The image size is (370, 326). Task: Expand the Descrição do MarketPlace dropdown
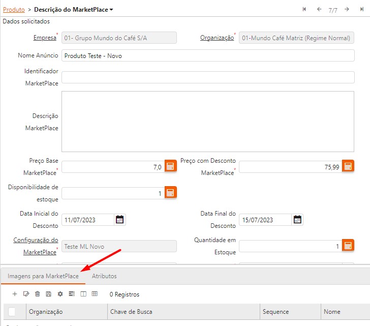pyautogui.click(x=111, y=10)
